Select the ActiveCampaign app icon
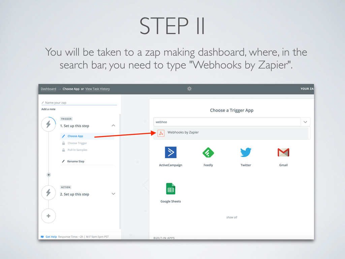The image size is (345, 259). coord(170,152)
